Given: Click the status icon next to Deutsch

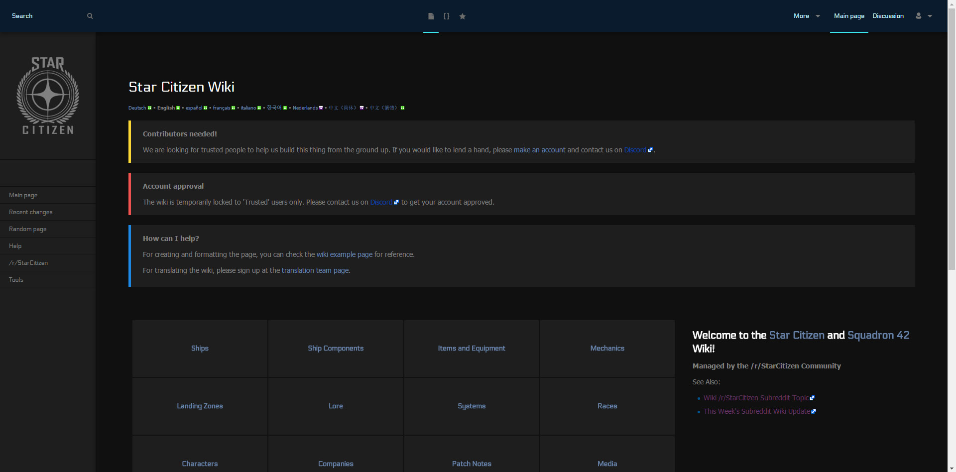Looking at the screenshot, I should click(x=149, y=108).
